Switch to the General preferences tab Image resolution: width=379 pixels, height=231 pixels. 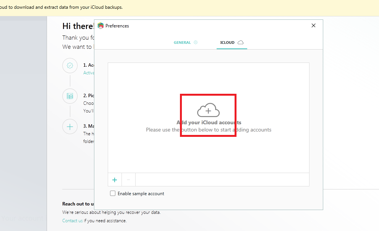pos(186,42)
